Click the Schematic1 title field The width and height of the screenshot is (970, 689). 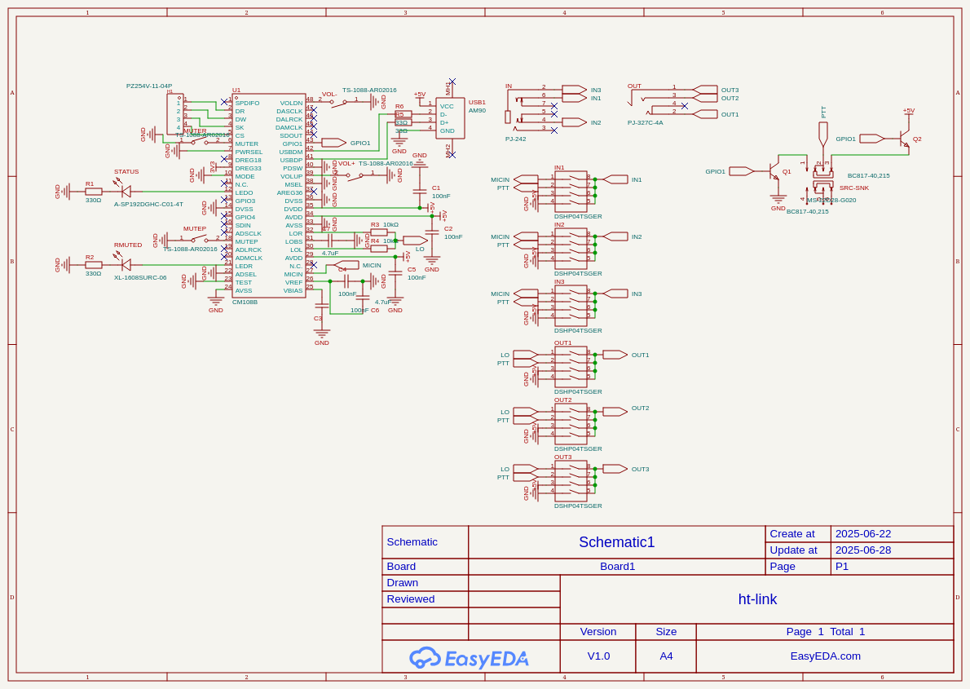click(x=616, y=542)
